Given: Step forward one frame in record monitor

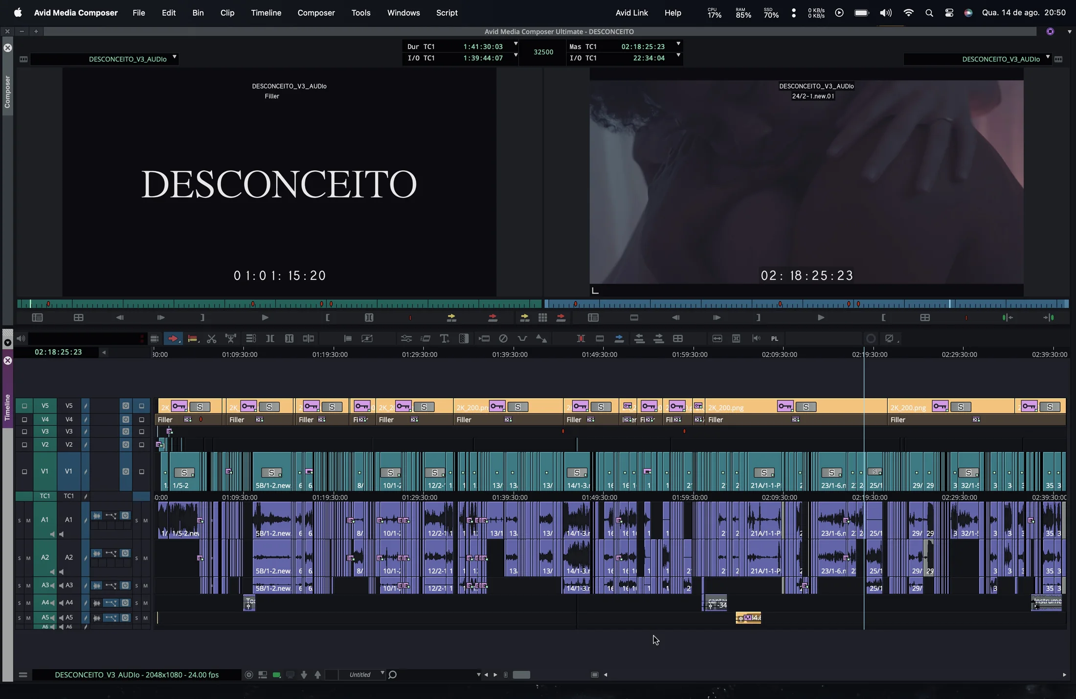Looking at the screenshot, I should 717,318.
